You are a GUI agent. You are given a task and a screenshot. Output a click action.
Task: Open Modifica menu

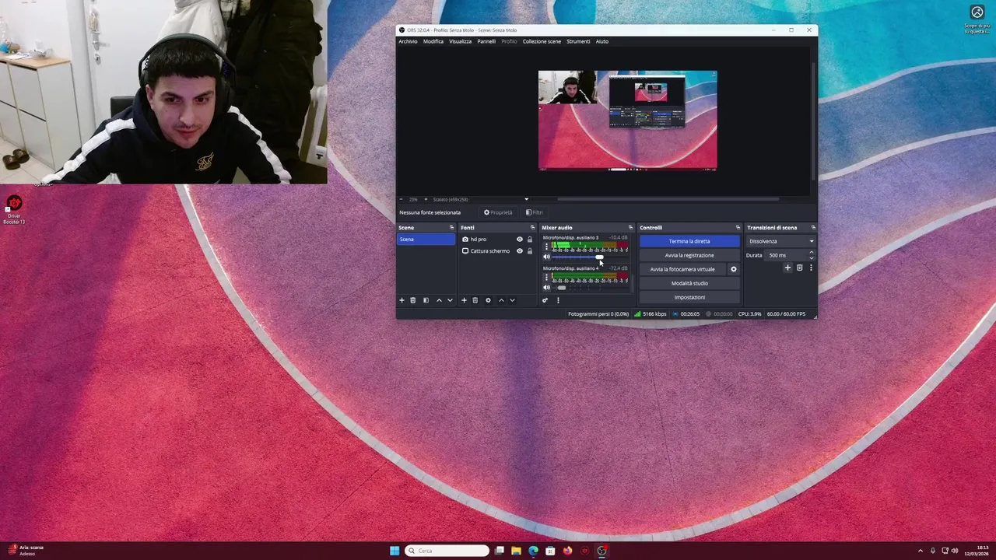pyautogui.click(x=433, y=41)
